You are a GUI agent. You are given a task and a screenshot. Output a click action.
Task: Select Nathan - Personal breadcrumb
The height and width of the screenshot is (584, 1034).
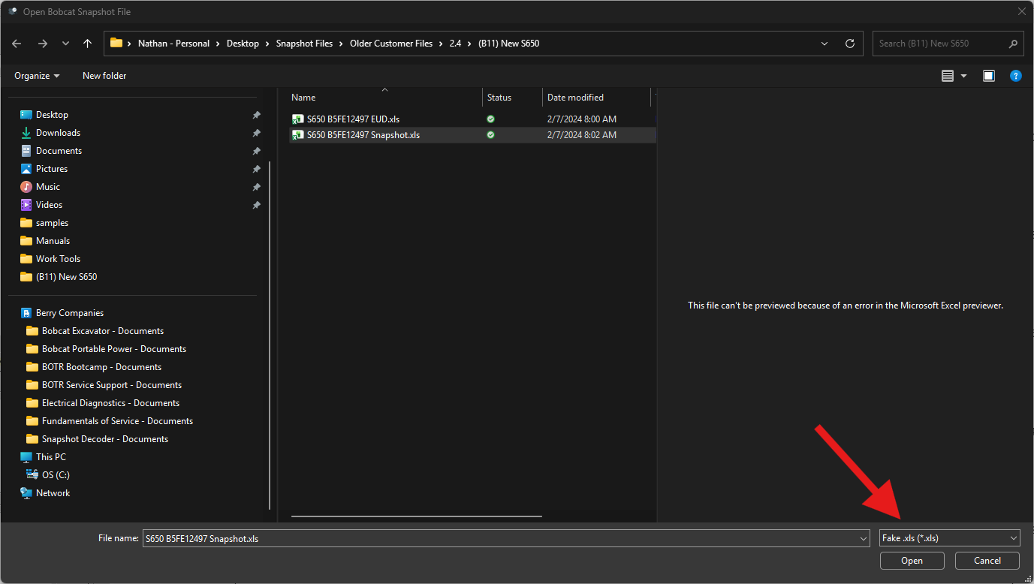click(173, 44)
